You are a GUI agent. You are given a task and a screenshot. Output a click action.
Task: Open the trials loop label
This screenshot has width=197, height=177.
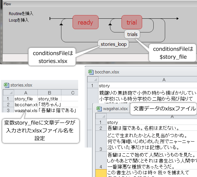click(x=132, y=34)
